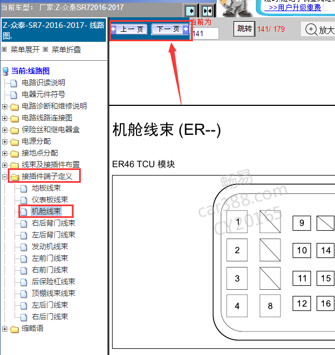Image resolution: width=335 pixels, height=355 pixels.
Task: Expand the 电源分配 folder
Action: (x=4, y=142)
